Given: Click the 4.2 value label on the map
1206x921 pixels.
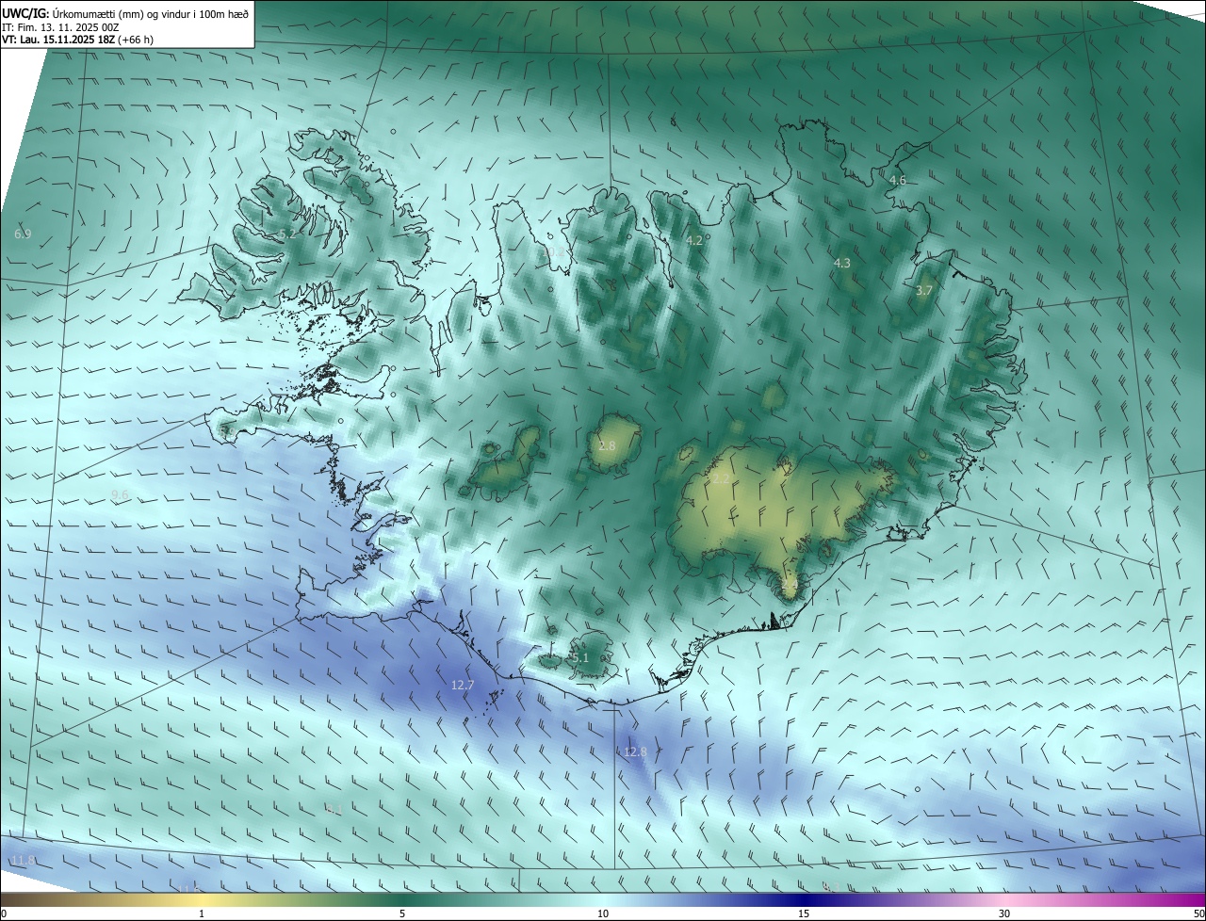Looking at the screenshot, I should [x=694, y=240].
